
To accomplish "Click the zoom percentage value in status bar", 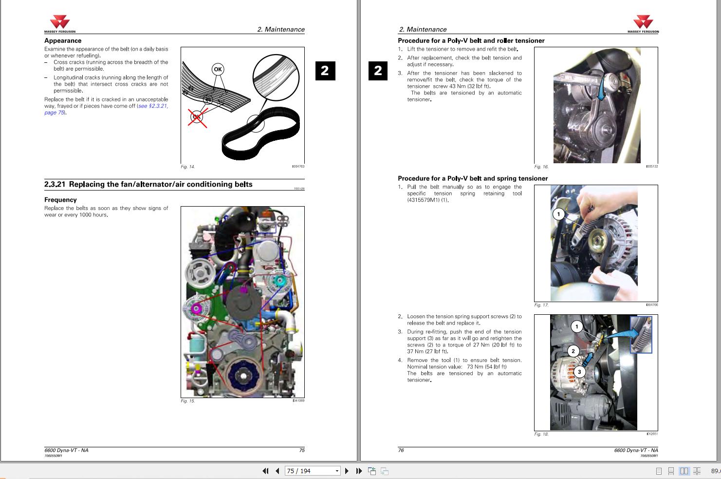I will click(x=716, y=471).
